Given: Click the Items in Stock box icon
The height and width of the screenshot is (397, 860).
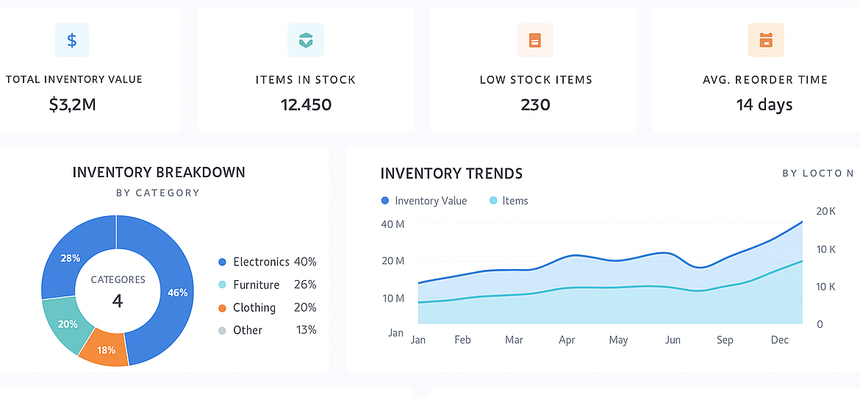Looking at the screenshot, I should [306, 40].
